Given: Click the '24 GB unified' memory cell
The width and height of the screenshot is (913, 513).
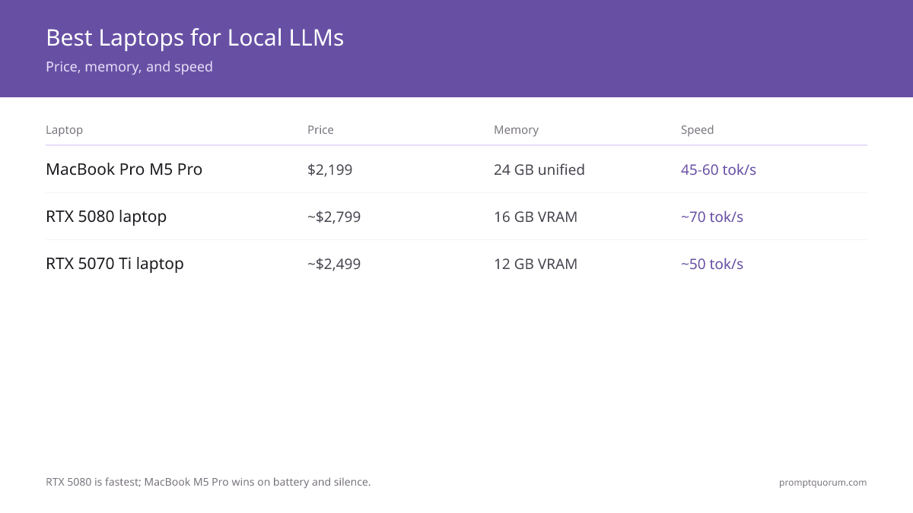Looking at the screenshot, I should [539, 169].
